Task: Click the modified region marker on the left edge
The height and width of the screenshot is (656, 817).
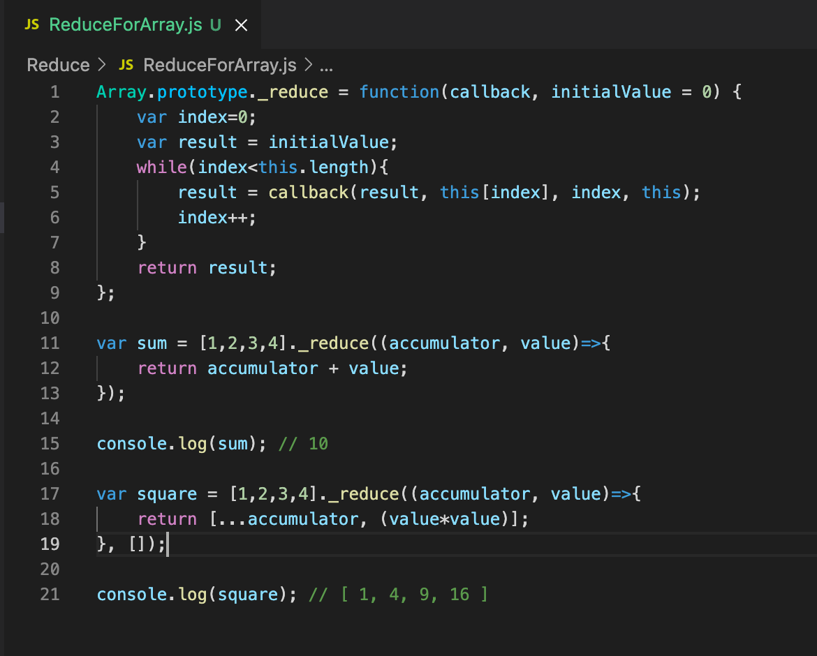Action: click(2, 217)
